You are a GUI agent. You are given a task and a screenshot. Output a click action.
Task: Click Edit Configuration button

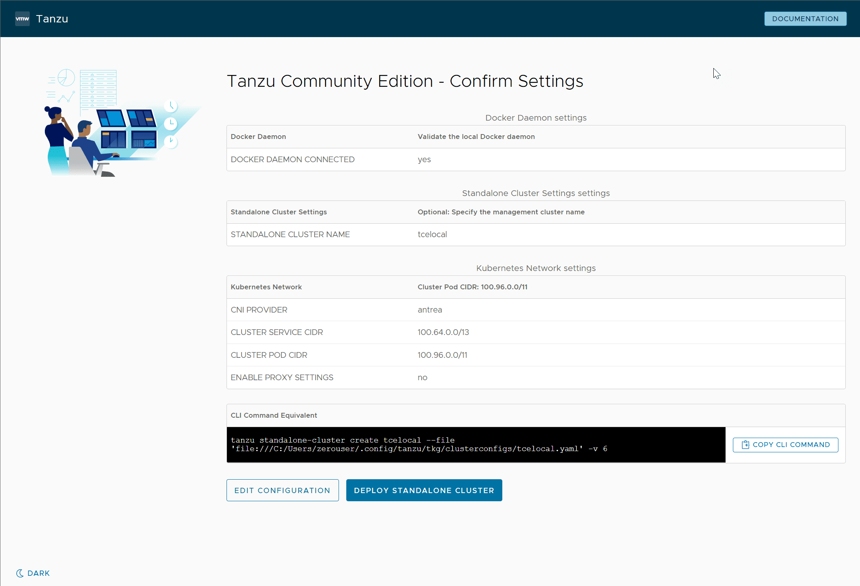click(x=282, y=490)
